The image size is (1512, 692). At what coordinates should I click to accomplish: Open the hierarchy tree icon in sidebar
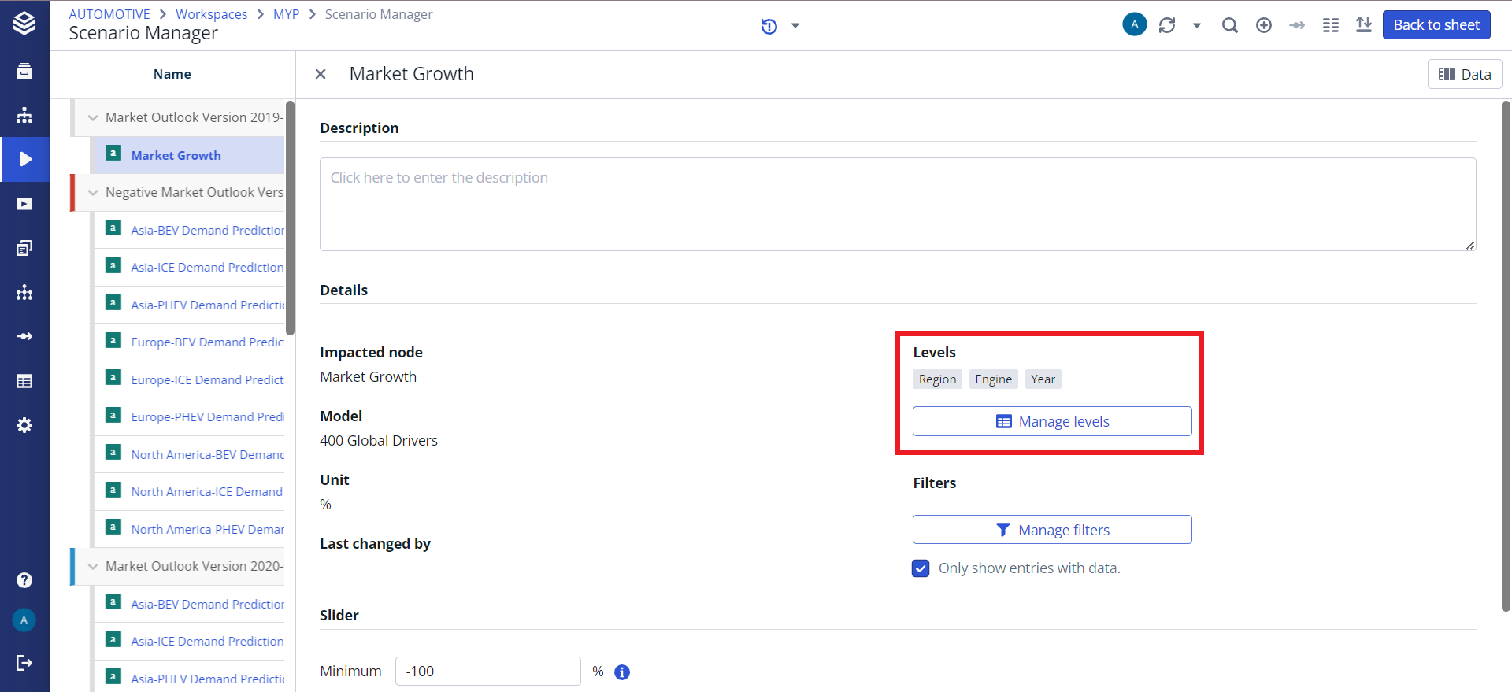pos(24,116)
